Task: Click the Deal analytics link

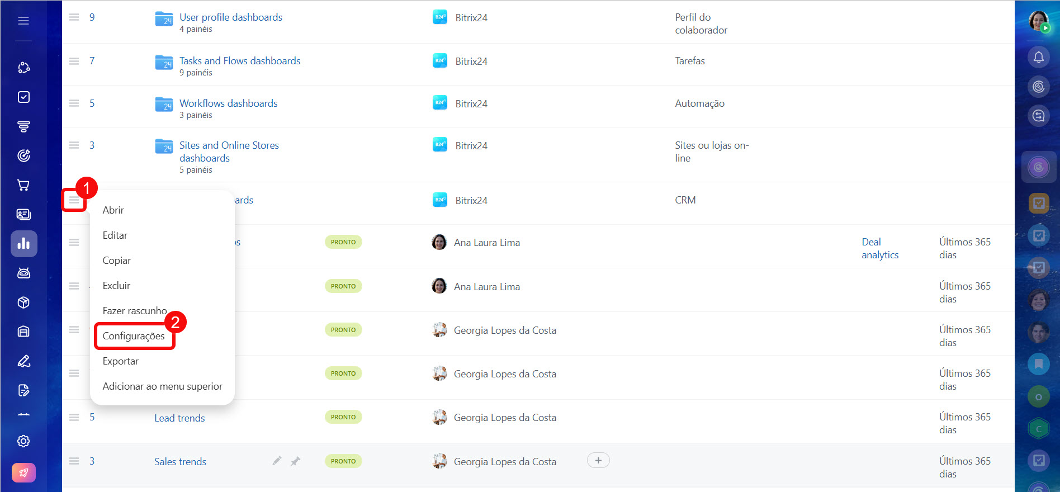Action: pyautogui.click(x=879, y=248)
